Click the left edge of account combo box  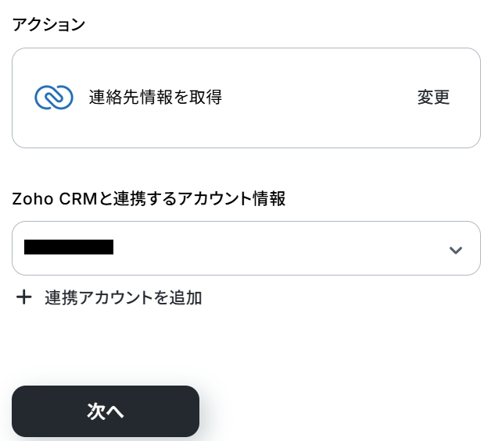(18, 248)
